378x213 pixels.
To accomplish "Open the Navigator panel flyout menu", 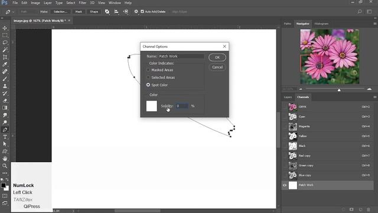I will [375, 24].
